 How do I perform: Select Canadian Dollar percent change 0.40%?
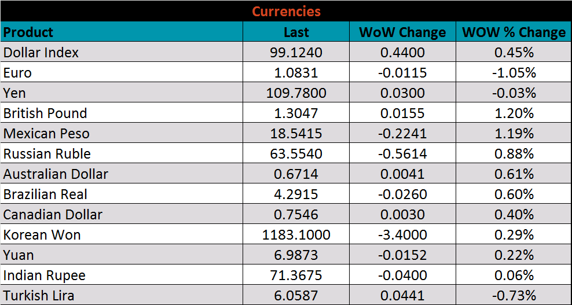tap(514, 215)
